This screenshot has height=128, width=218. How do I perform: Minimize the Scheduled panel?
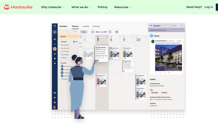(x=178, y=26)
